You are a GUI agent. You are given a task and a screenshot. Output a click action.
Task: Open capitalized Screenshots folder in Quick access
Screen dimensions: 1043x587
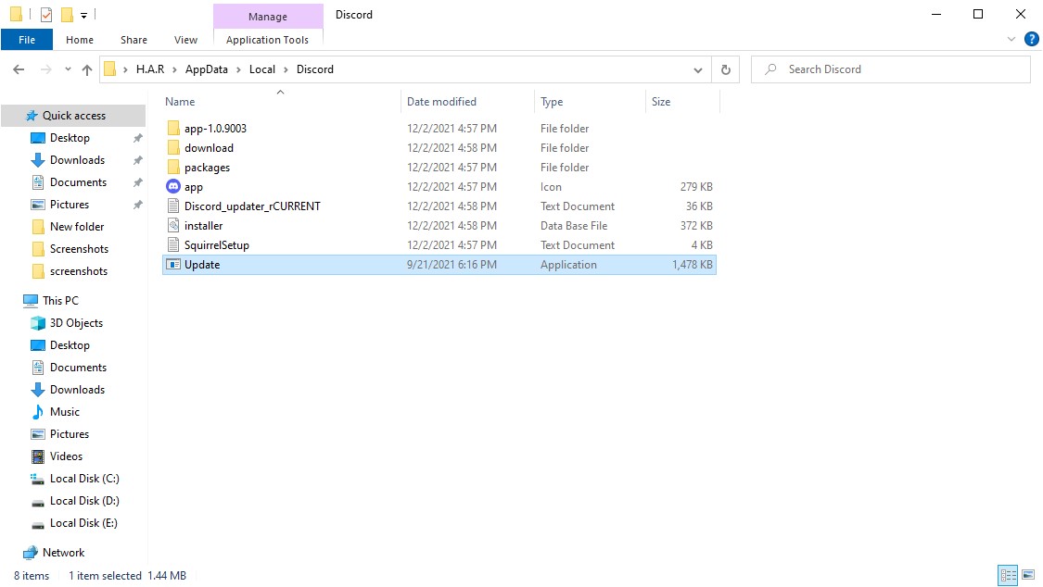(x=79, y=249)
